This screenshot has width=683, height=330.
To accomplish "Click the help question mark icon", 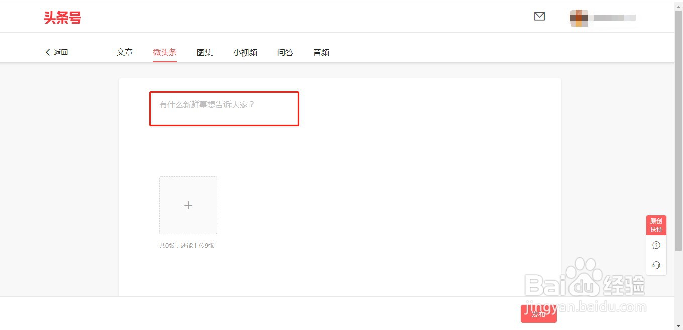I will 656,245.
